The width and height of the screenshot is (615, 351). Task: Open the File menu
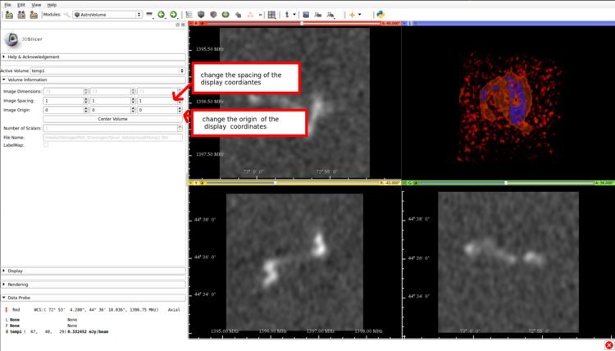[x=7, y=5]
